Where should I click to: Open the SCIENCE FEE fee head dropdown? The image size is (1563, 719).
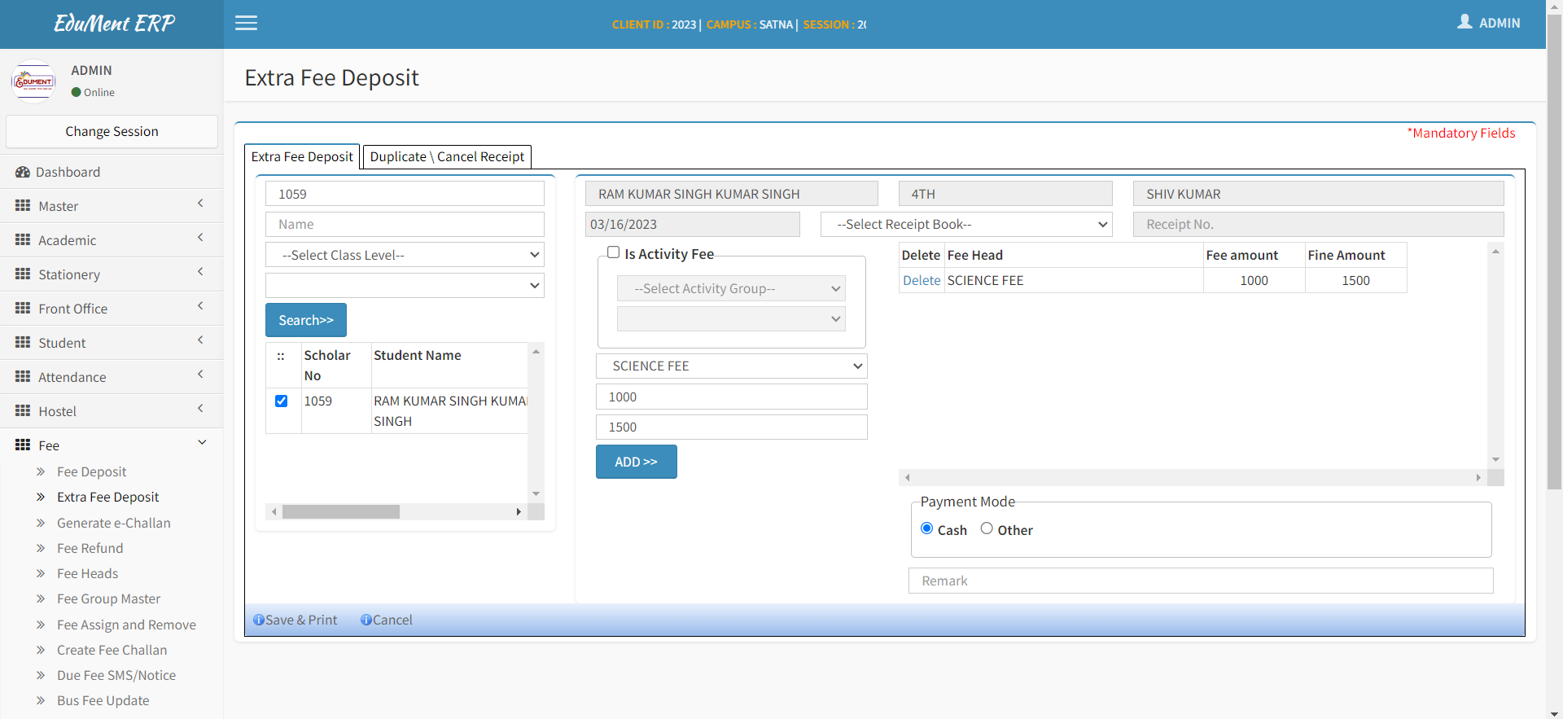point(731,366)
